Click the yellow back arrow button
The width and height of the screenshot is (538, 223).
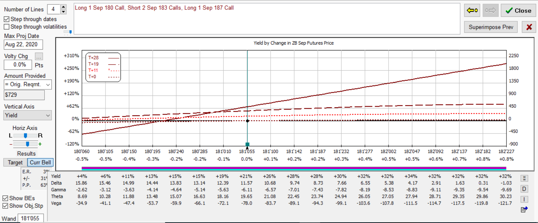pyautogui.click(x=472, y=11)
